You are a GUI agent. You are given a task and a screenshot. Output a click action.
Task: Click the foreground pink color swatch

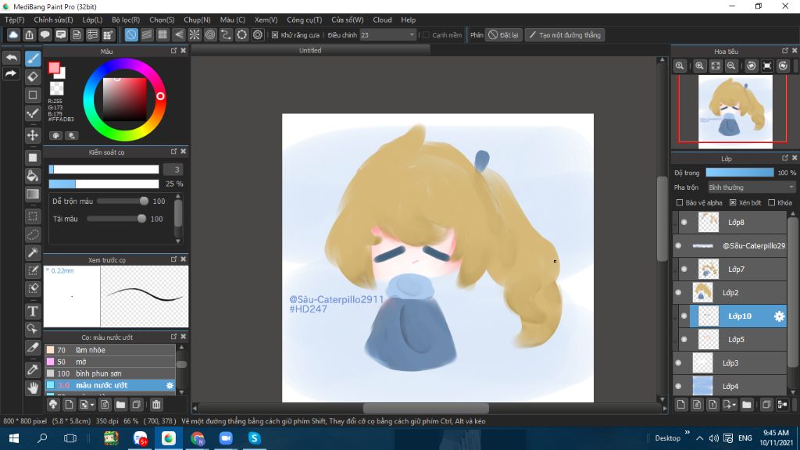(54, 68)
